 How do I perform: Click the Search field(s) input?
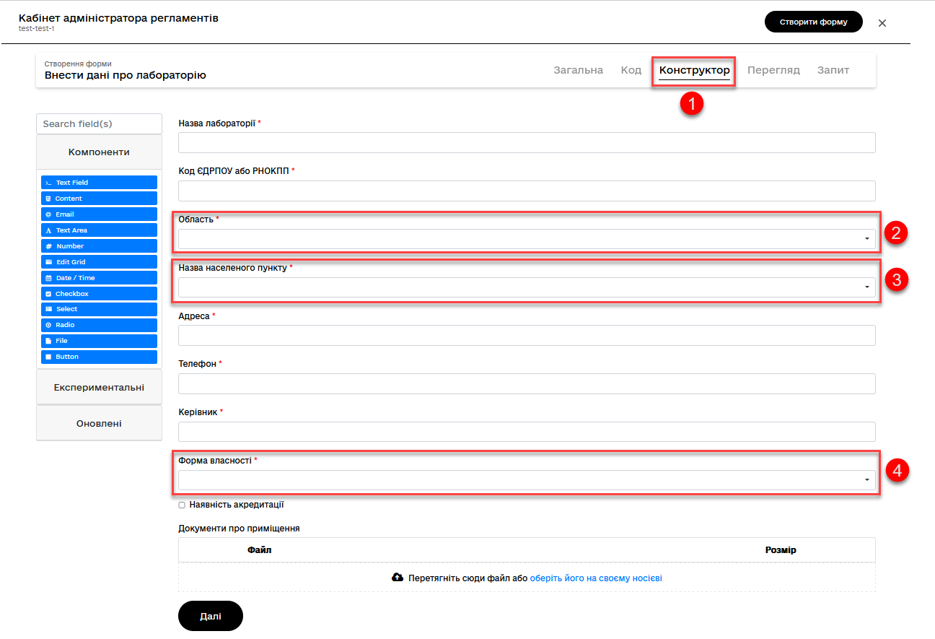(99, 123)
